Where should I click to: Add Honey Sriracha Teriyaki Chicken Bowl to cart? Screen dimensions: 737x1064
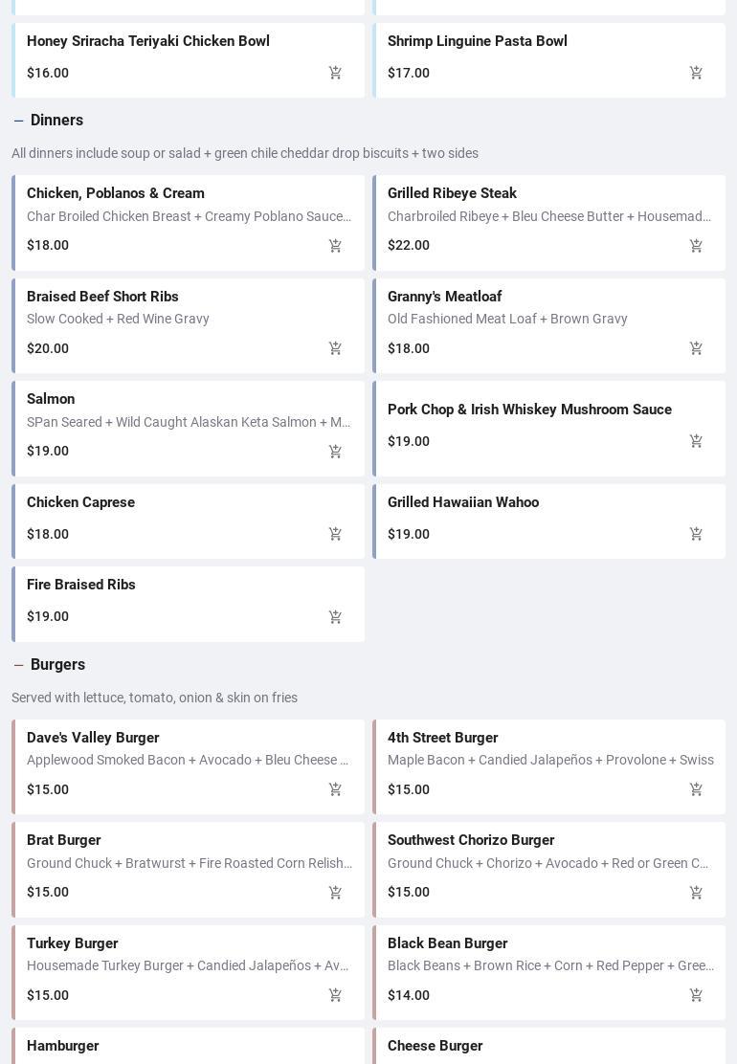click(x=335, y=73)
